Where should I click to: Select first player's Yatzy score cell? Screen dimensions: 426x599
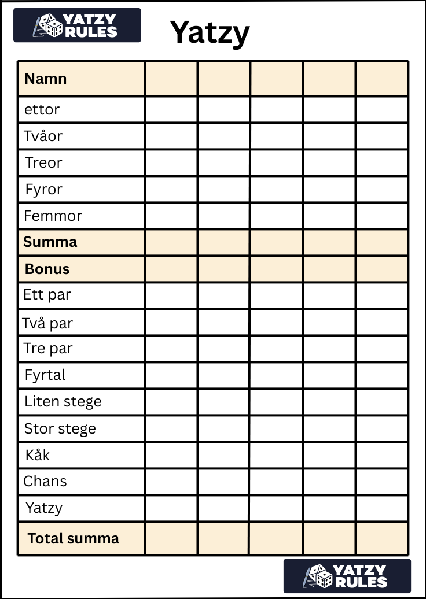coord(171,509)
